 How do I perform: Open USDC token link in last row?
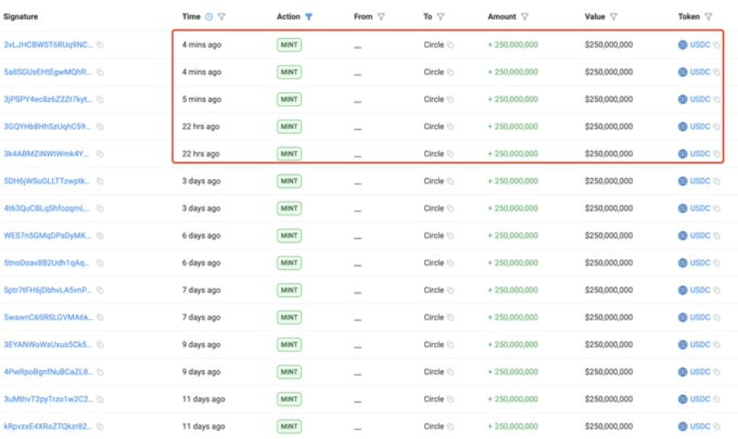[700, 427]
